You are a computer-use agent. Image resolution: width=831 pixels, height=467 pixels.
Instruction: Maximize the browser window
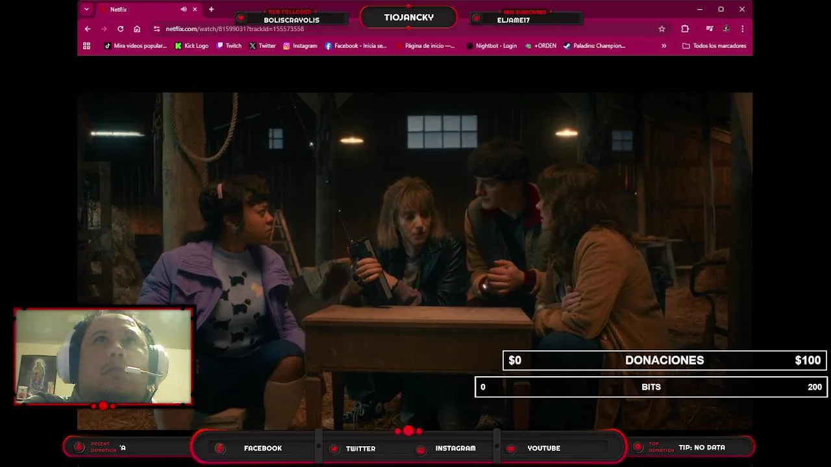pyautogui.click(x=721, y=9)
